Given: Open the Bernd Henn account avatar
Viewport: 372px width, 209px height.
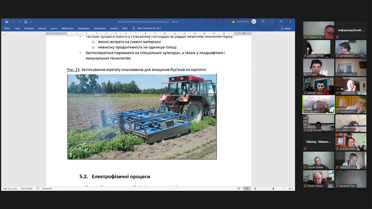Looking at the screenshot, I should 254,21.
